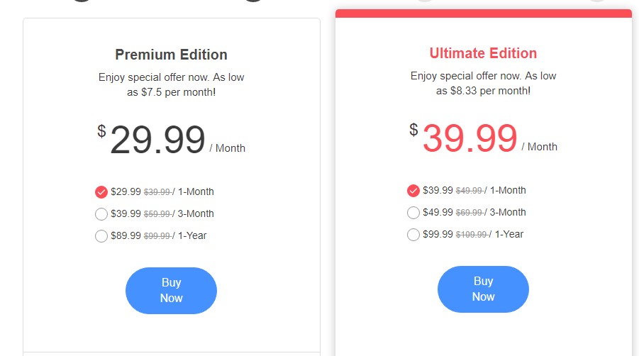Click the crossed-out $109.99 Ultimate price
This screenshot has width=639, height=356.
click(471, 235)
